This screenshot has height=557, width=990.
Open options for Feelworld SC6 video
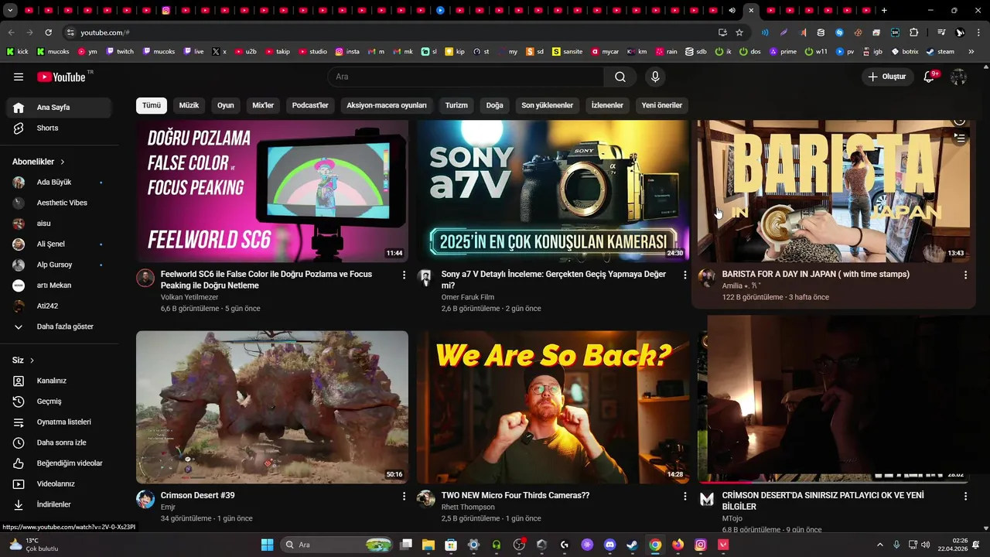tap(404, 275)
